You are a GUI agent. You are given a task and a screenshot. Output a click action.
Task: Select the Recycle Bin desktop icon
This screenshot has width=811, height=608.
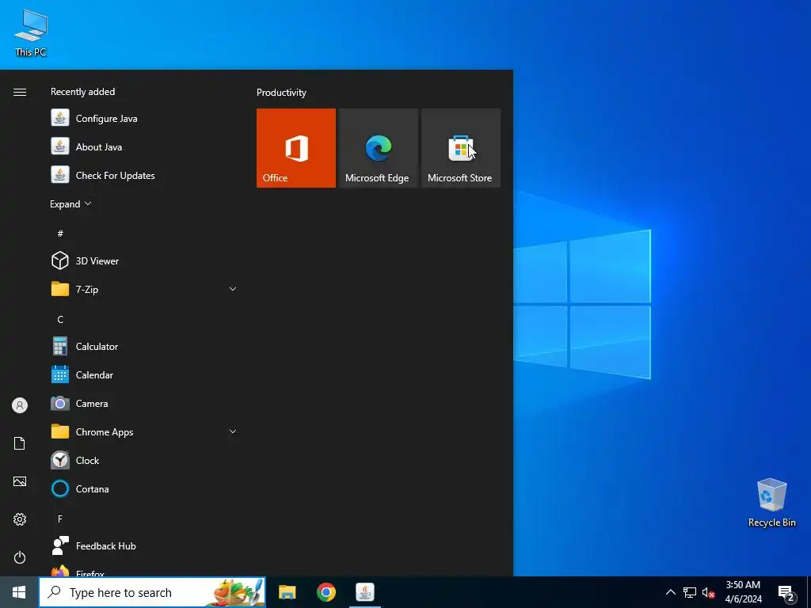[771, 502]
